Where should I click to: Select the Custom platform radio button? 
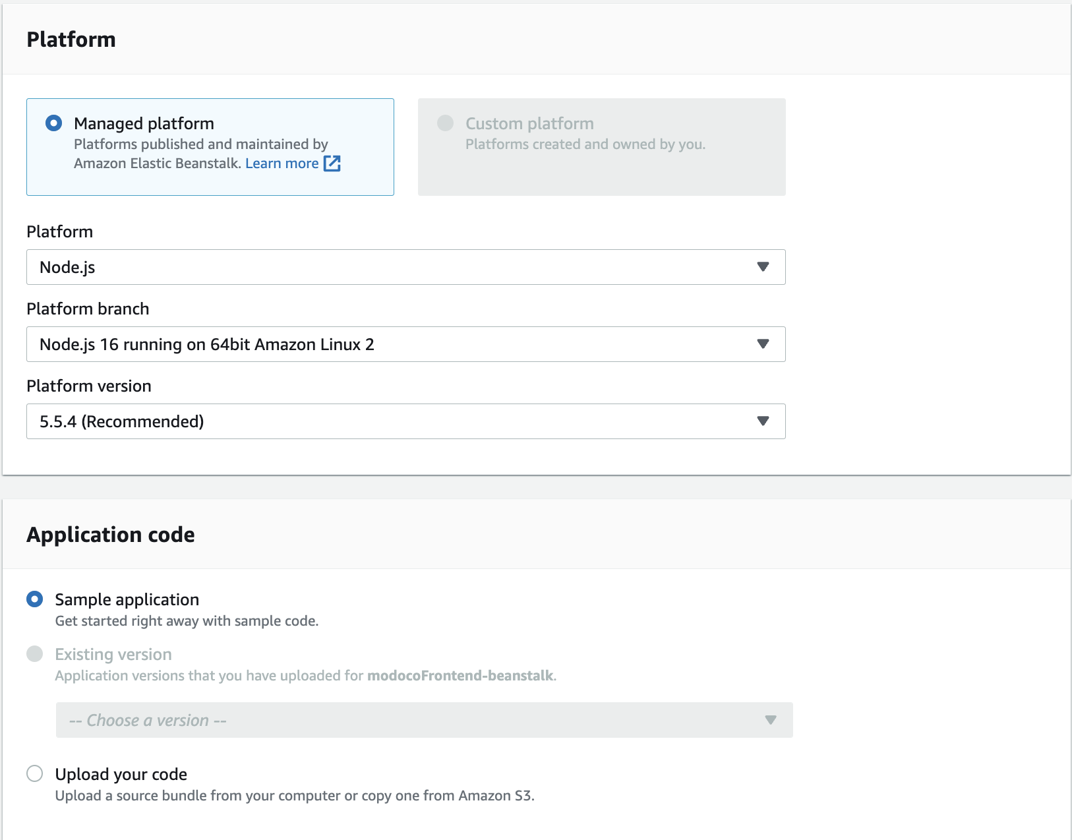click(446, 123)
